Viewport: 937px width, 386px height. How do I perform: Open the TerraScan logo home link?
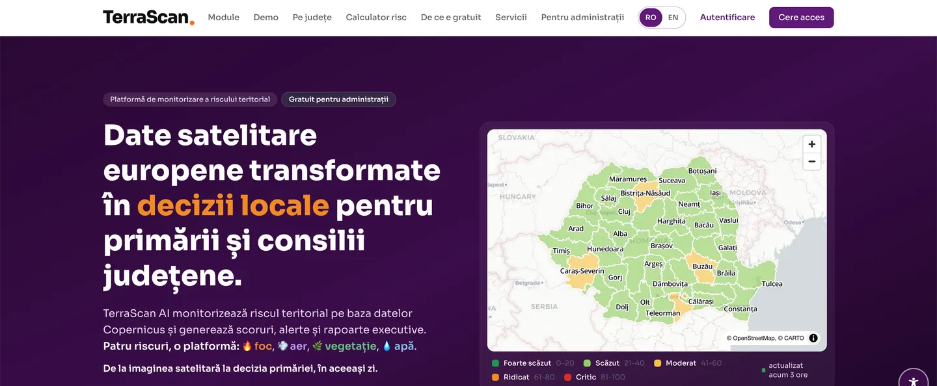pyautogui.click(x=148, y=18)
